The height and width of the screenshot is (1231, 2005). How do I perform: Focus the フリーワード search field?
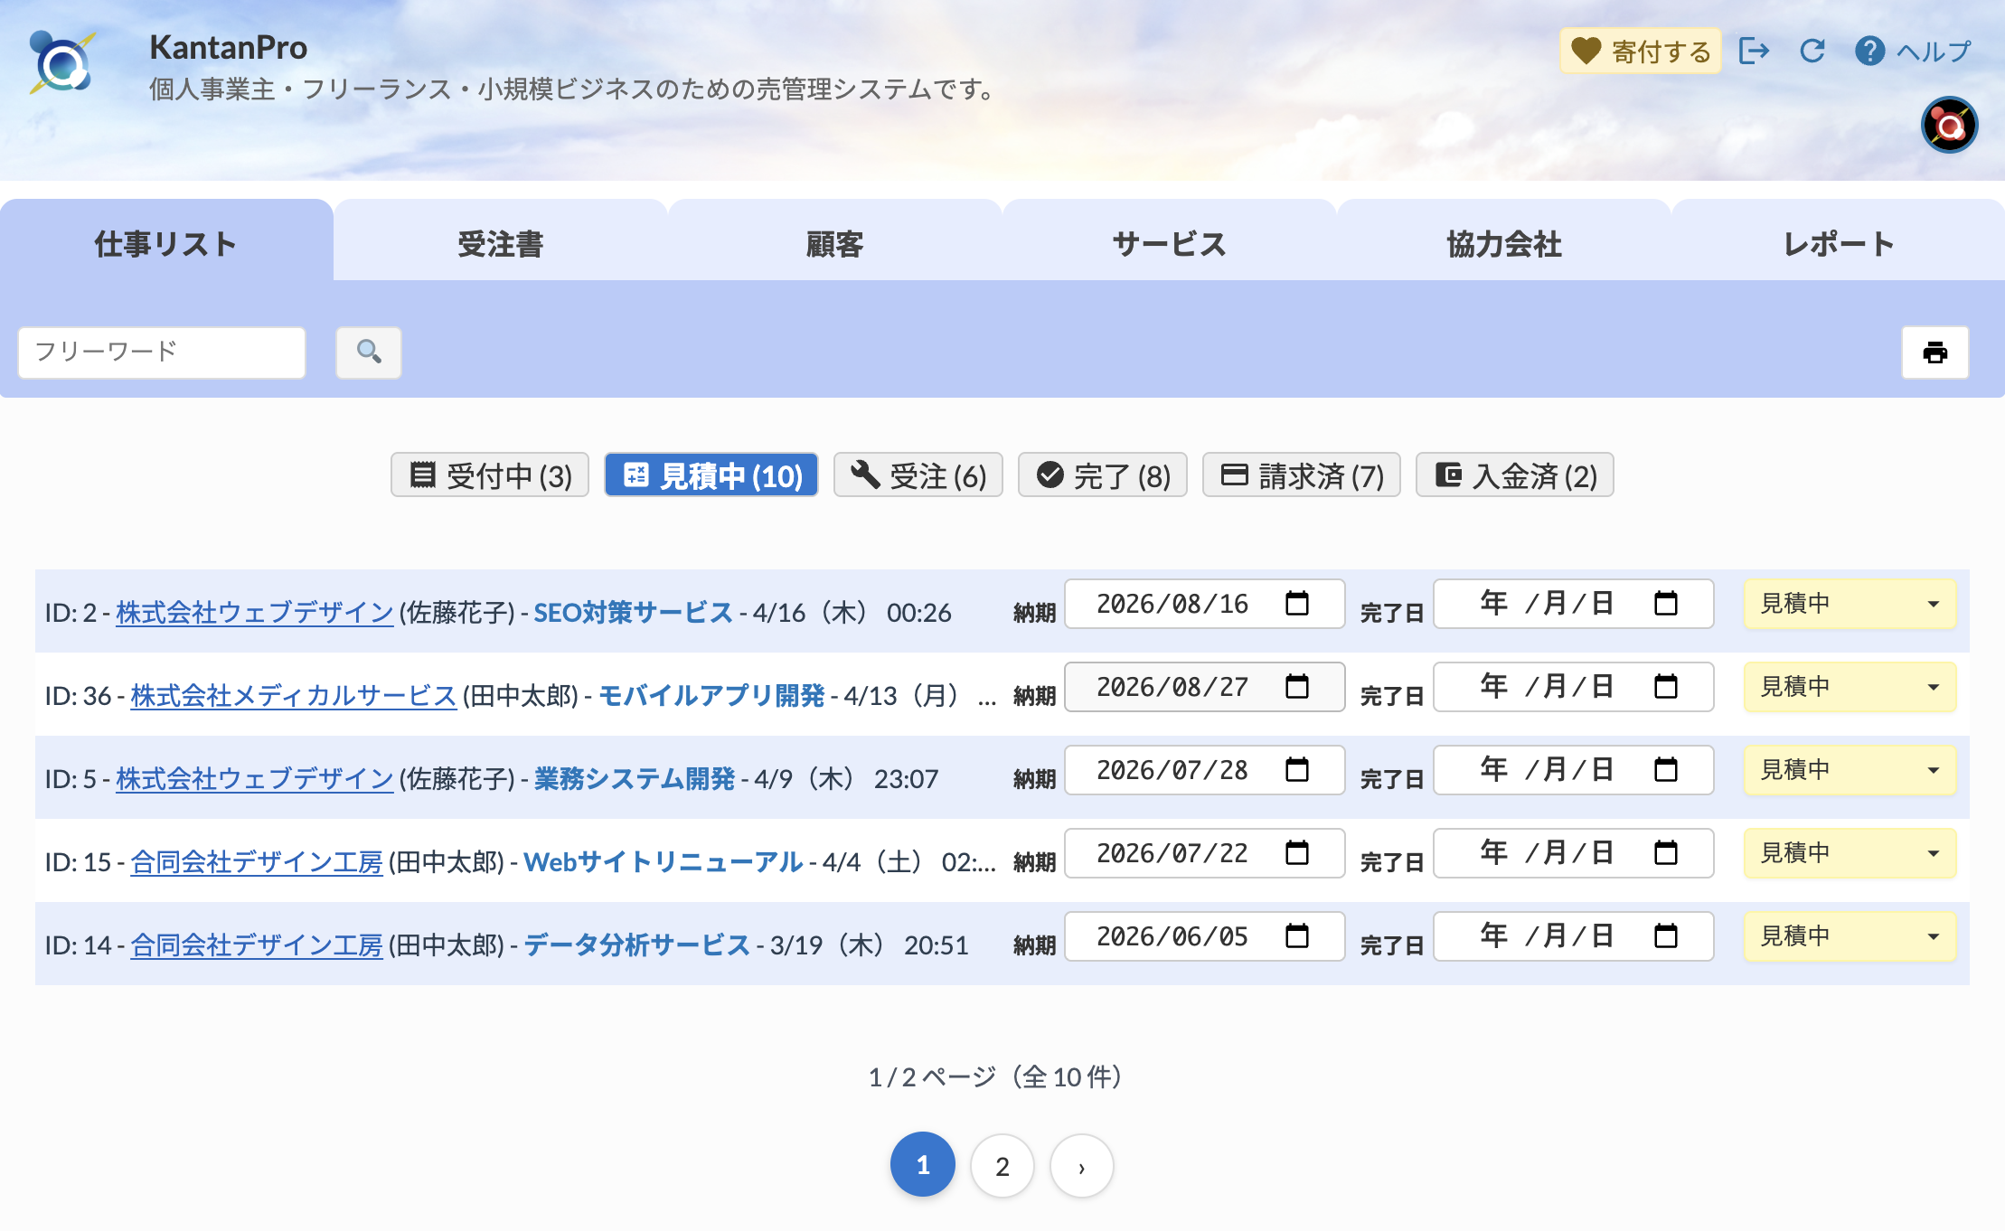point(162,352)
